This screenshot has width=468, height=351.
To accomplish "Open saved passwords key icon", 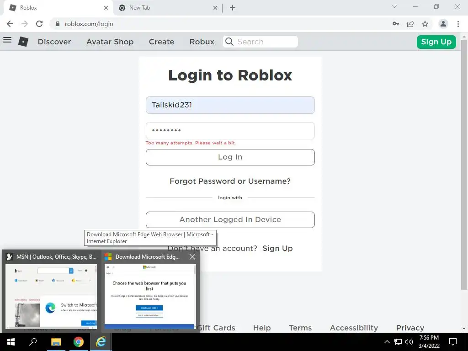I will 396,24.
